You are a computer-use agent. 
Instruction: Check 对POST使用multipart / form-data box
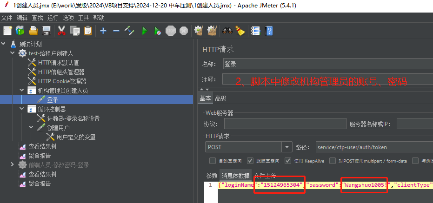click(x=333, y=161)
